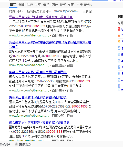This screenshot has height=148, width=123.
Task: Open the 贴吧 tab
Action: click(x=29, y=5)
